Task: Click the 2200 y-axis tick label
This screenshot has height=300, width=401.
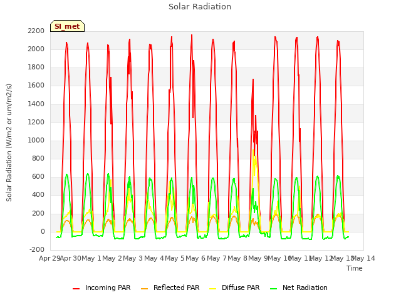Action: (x=36, y=31)
